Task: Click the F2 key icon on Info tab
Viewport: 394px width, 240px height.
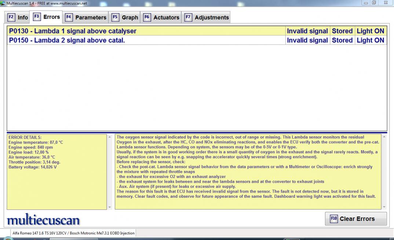Action: point(11,17)
